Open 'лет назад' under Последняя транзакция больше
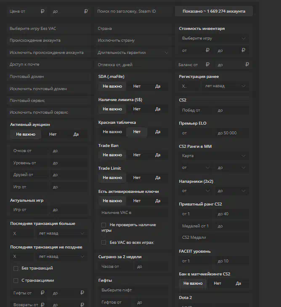The image size is (281, 307). pyautogui.click(x=61, y=233)
